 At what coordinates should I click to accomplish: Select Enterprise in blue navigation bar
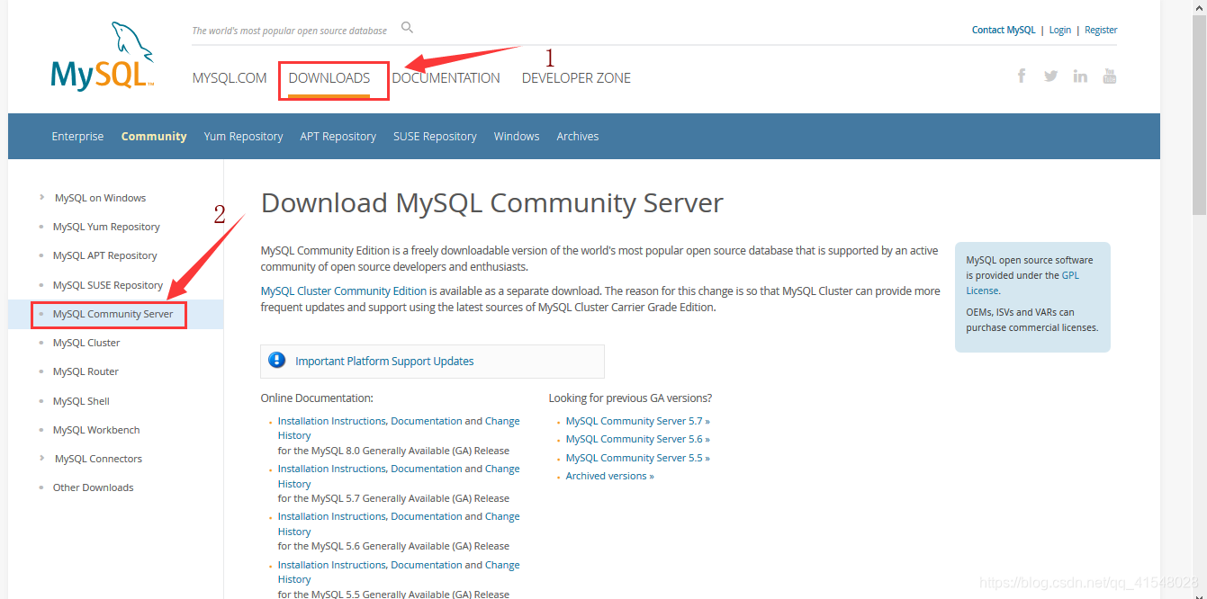tap(77, 137)
